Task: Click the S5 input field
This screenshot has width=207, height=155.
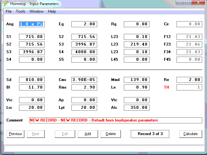Action: 84,59
